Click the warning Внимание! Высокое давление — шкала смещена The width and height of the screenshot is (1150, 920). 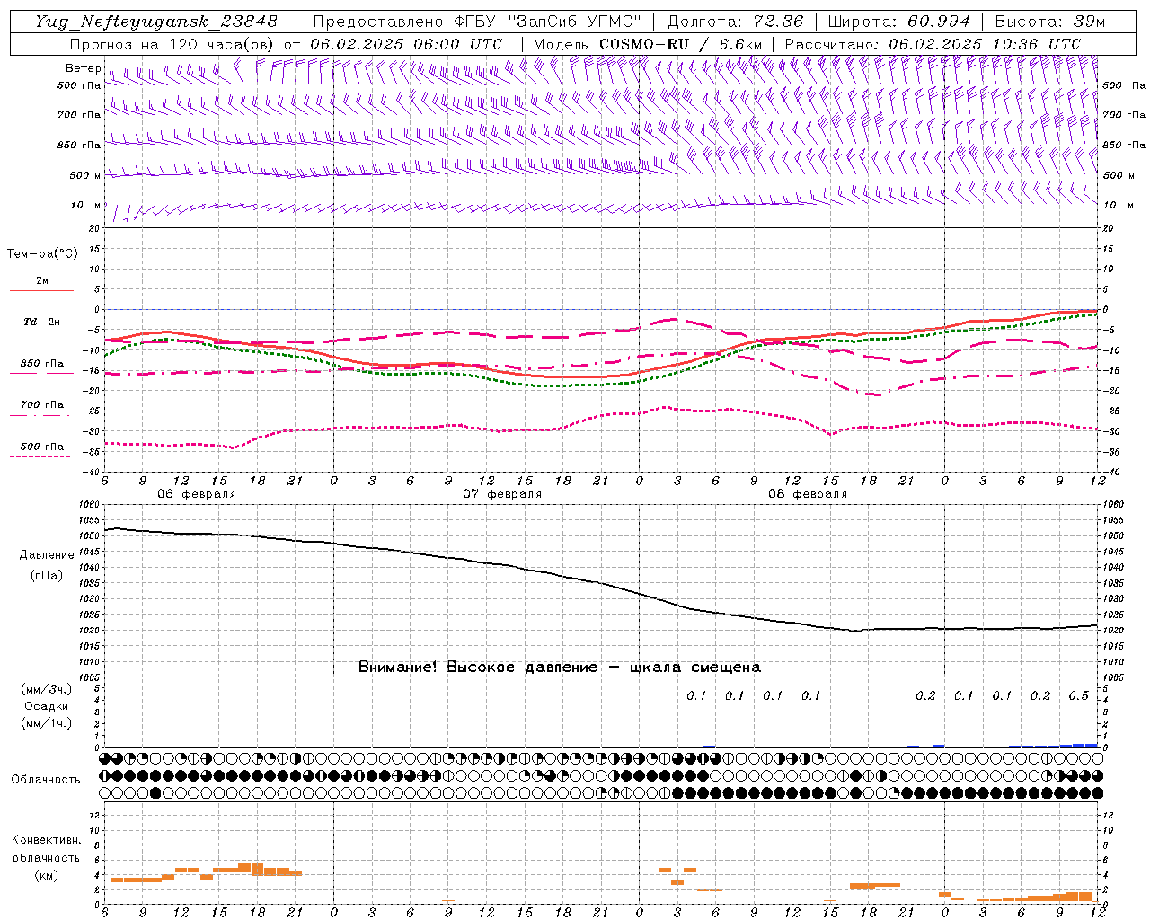tap(560, 667)
